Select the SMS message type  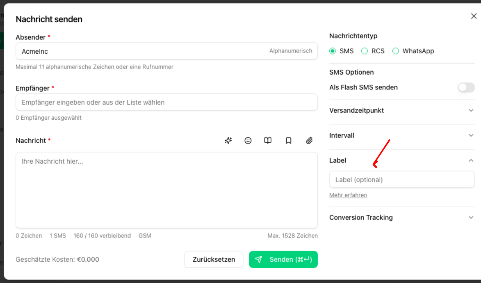pyautogui.click(x=333, y=51)
